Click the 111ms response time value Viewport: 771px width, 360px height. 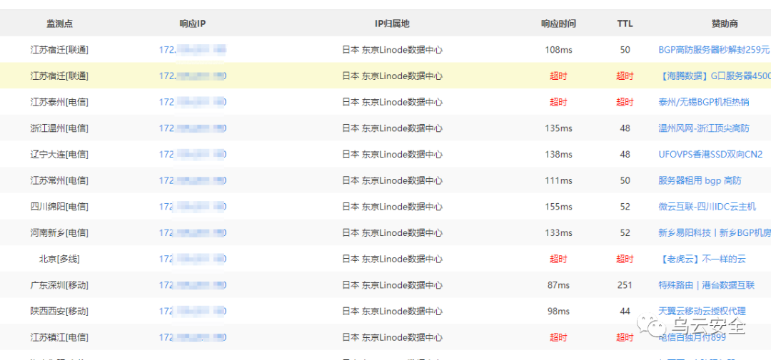point(558,181)
